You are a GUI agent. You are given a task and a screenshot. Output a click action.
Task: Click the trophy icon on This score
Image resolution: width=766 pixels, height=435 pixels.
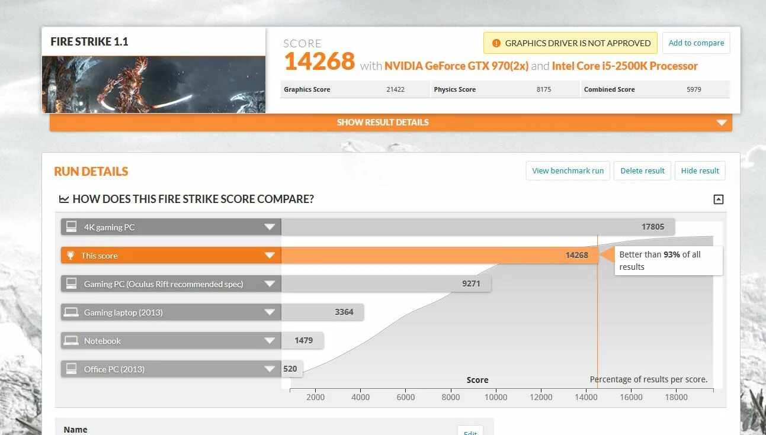70,256
